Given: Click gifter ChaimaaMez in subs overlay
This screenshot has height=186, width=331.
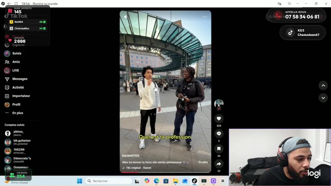Looking at the screenshot, I should [28, 28].
